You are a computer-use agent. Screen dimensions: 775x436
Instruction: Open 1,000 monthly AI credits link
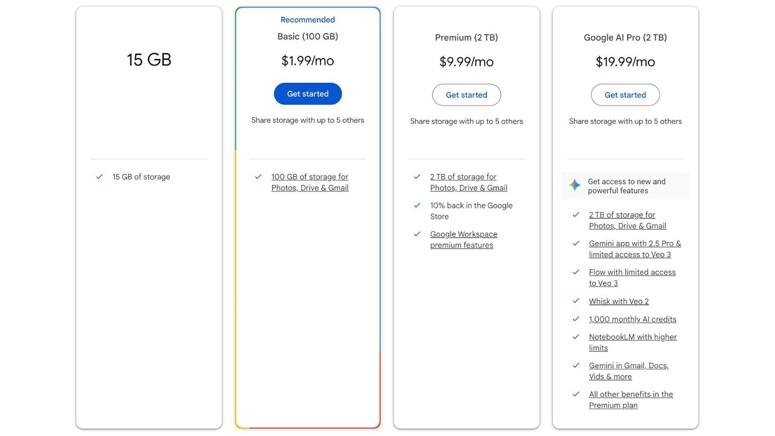click(x=632, y=319)
